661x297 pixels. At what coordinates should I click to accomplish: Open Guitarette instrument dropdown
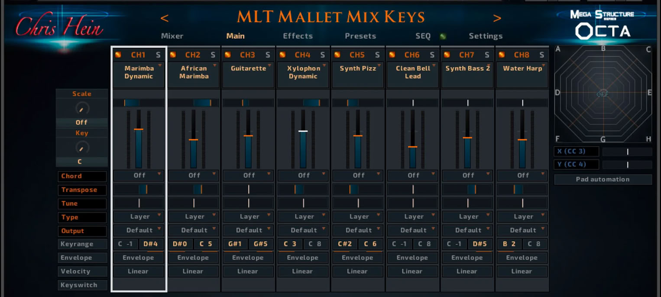click(x=249, y=74)
